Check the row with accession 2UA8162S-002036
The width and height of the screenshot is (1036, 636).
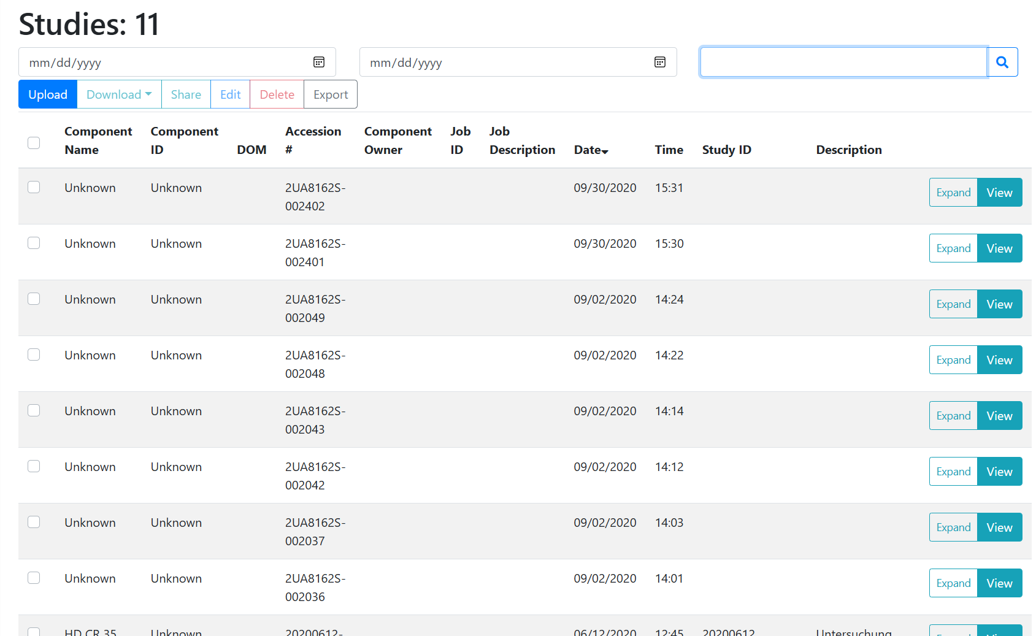[x=34, y=578]
